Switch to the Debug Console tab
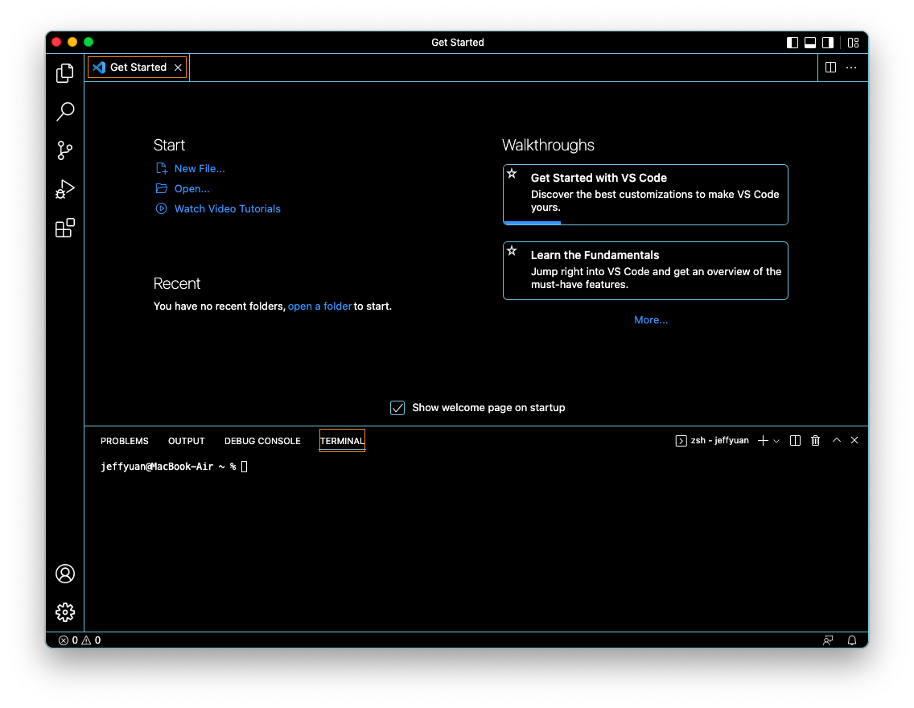The image size is (914, 708). coord(262,441)
